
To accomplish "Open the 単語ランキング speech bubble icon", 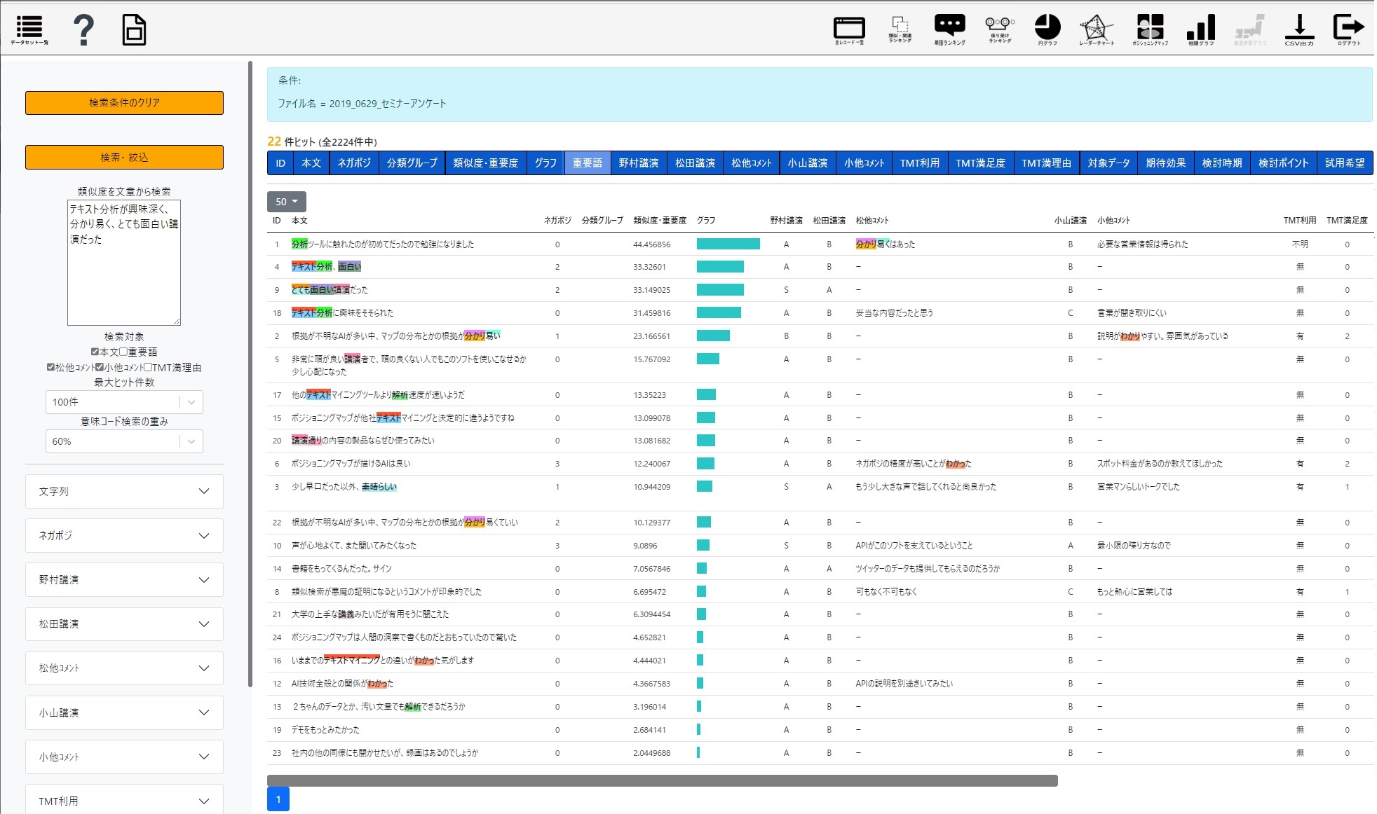I will tap(949, 28).
